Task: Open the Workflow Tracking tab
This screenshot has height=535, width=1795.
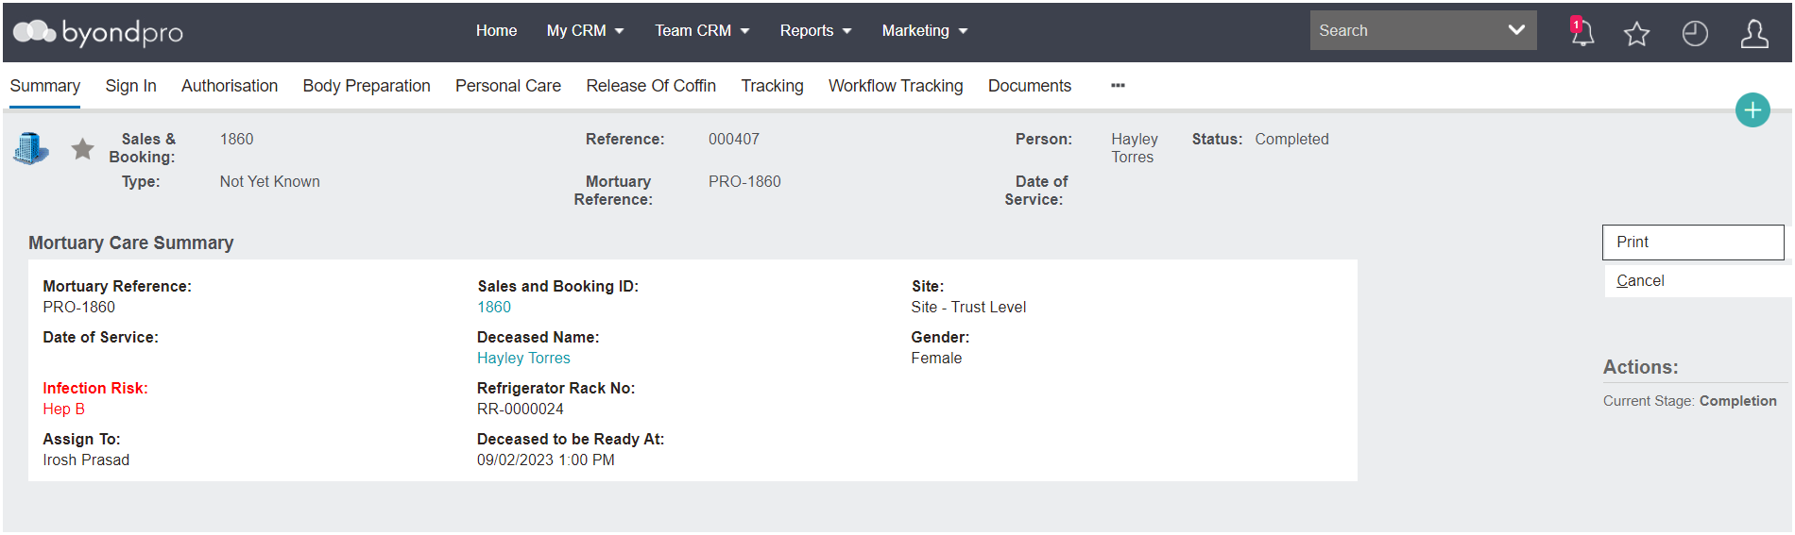Action: pos(896,86)
